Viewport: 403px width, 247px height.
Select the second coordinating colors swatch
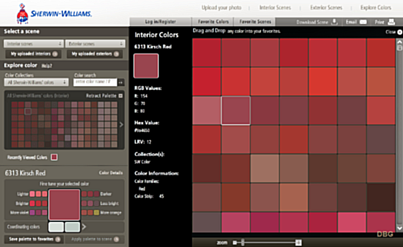pos(72,227)
